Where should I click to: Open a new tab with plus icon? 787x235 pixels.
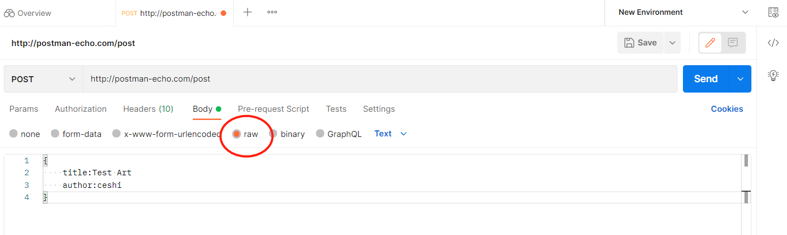pyautogui.click(x=248, y=12)
